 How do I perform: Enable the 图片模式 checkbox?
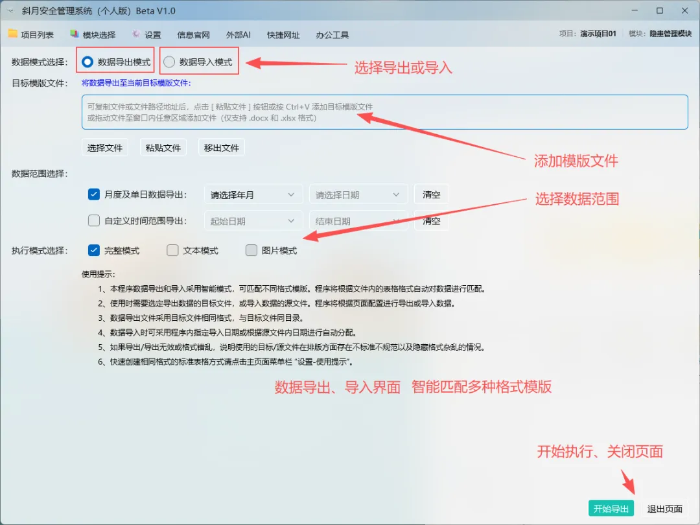point(251,250)
